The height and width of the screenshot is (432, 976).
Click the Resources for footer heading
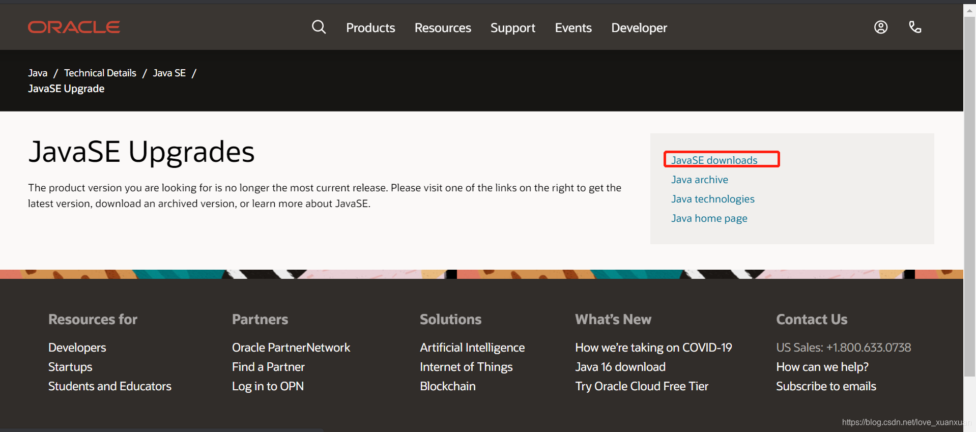tap(93, 319)
